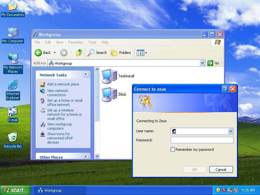Screen dimensions: 260x195
Task: Open the File menu
Action: 37,42
